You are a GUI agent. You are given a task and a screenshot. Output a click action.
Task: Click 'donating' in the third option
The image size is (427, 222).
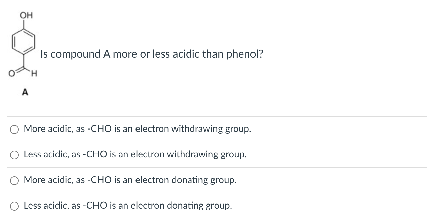click(x=190, y=180)
